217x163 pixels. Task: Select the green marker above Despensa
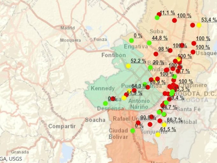coord(105,103)
